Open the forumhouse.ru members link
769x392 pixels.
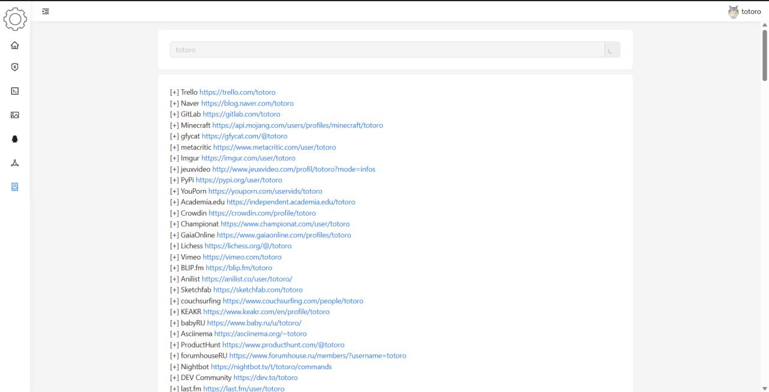click(318, 355)
